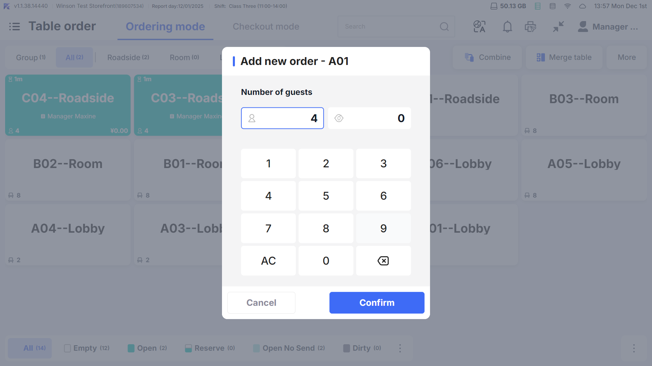Screen dimensions: 652x366
Task: Switch to the Checkout mode tab
Action: [266, 27]
